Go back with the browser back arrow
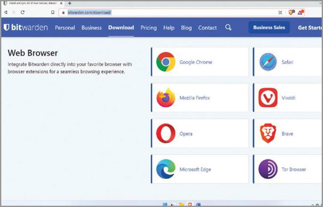Screen dimensions: 323x207 [6, 12]
